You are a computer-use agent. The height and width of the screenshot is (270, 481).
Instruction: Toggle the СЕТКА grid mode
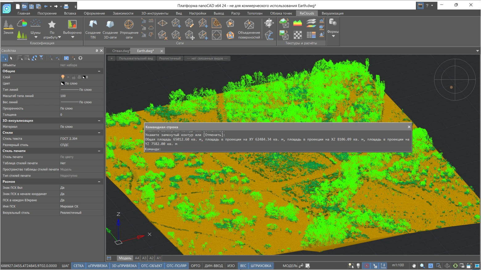(78, 266)
